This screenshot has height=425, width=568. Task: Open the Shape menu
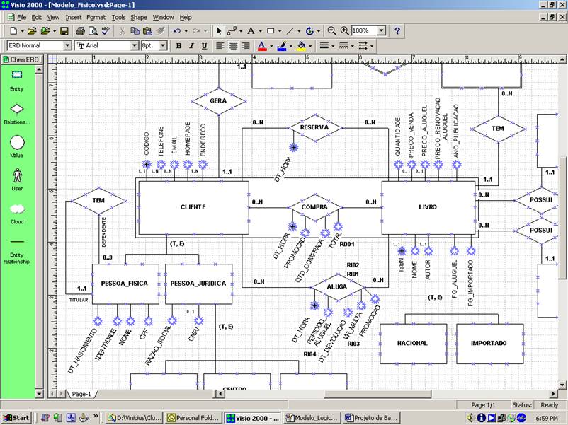(x=139, y=16)
